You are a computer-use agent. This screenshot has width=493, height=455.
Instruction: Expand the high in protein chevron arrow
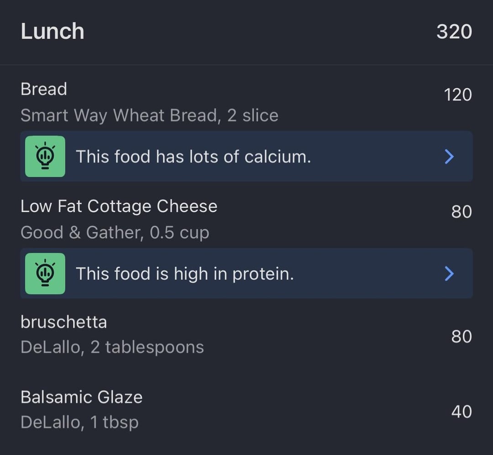pos(449,274)
